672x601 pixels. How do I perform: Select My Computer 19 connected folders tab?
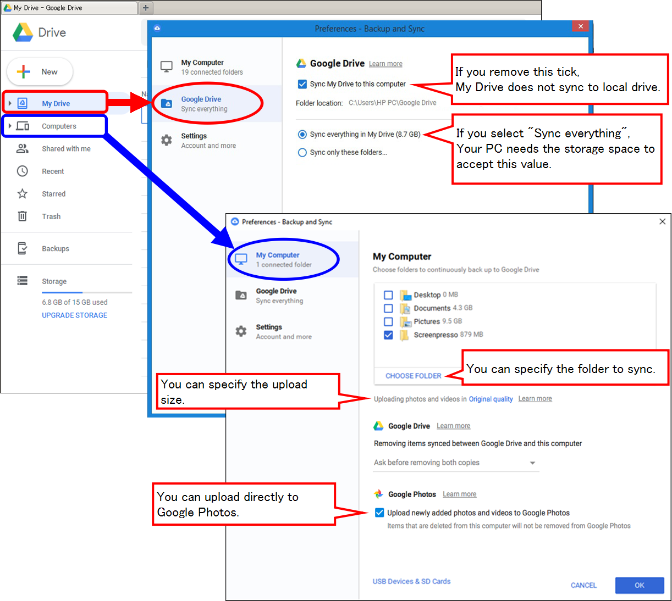(216, 67)
